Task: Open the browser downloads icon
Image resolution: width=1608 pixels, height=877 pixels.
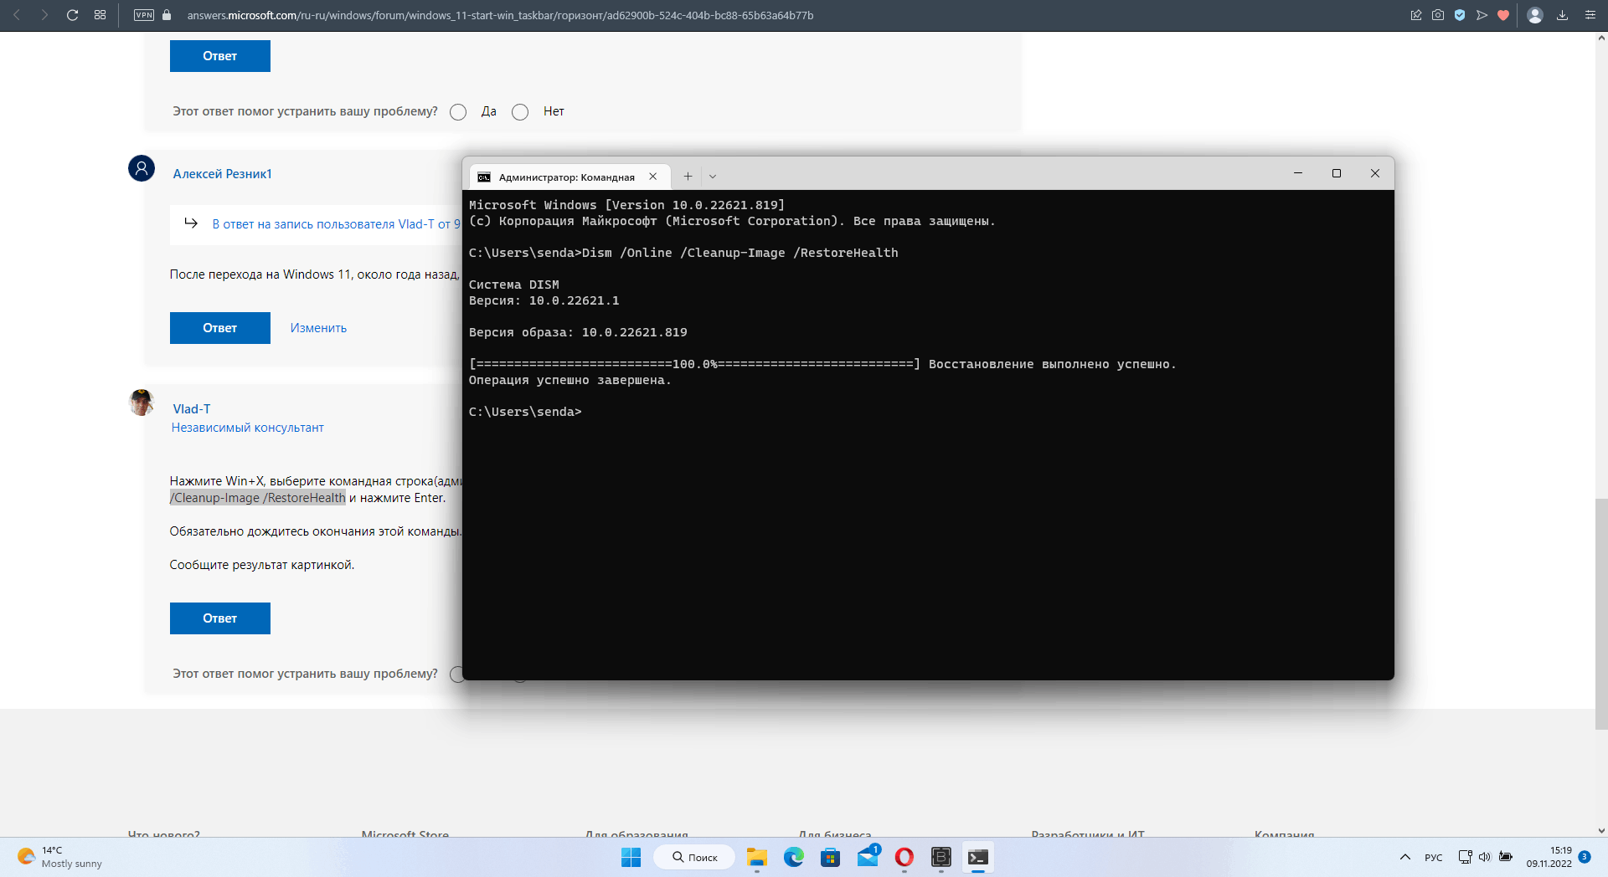Action: [x=1562, y=15]
